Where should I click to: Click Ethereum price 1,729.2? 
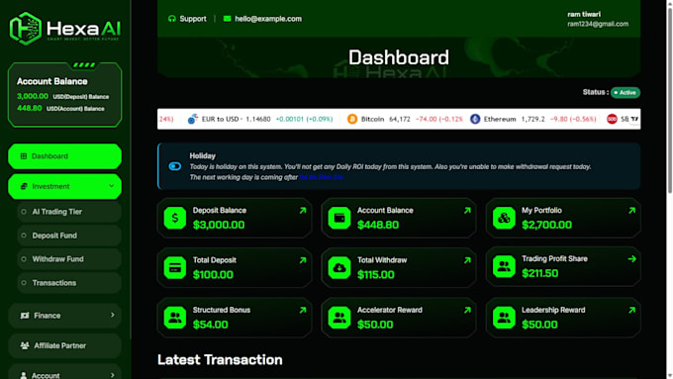(532, 119)
